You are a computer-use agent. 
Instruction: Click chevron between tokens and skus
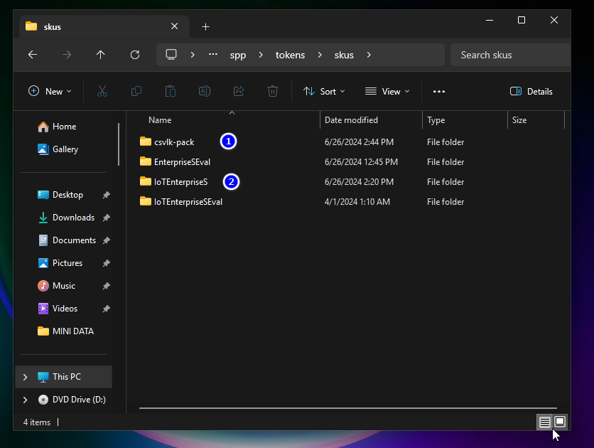pos(320,55)
